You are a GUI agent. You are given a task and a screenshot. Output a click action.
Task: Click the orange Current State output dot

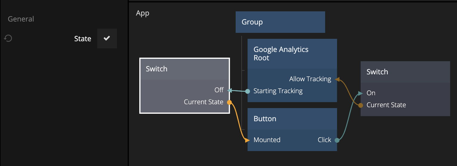pos(229,102)
